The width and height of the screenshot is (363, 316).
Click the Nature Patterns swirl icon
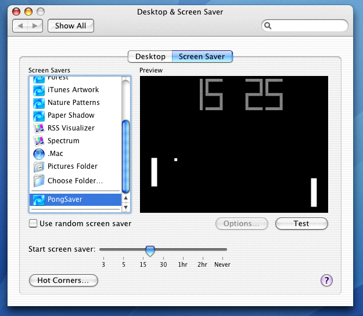click(39, 103)
